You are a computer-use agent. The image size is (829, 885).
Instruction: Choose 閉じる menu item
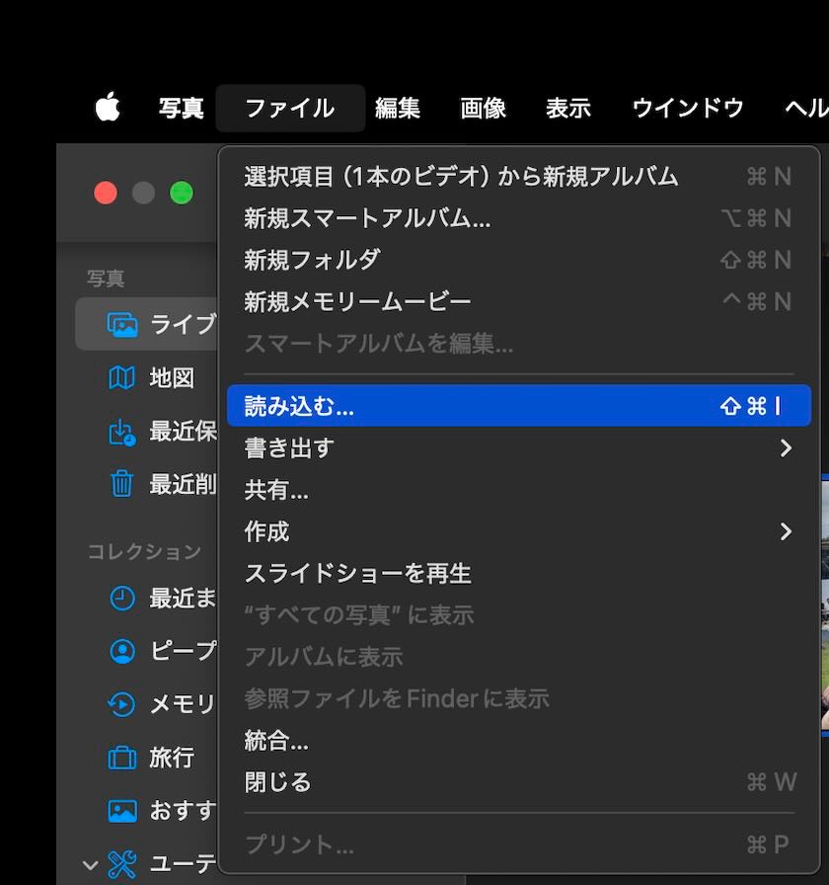[519, 782]
